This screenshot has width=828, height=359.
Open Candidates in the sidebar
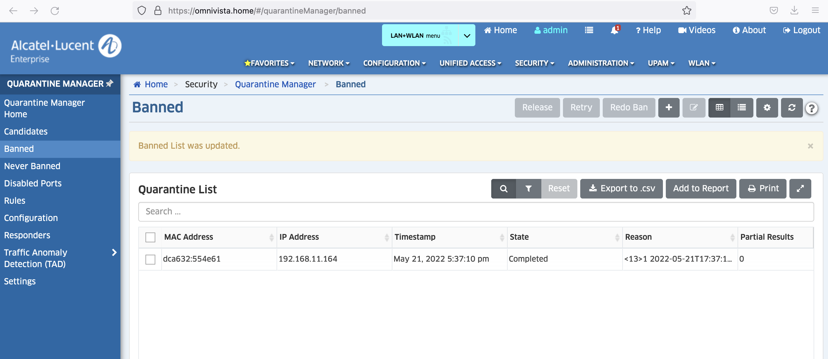click(x=26, y=131)
